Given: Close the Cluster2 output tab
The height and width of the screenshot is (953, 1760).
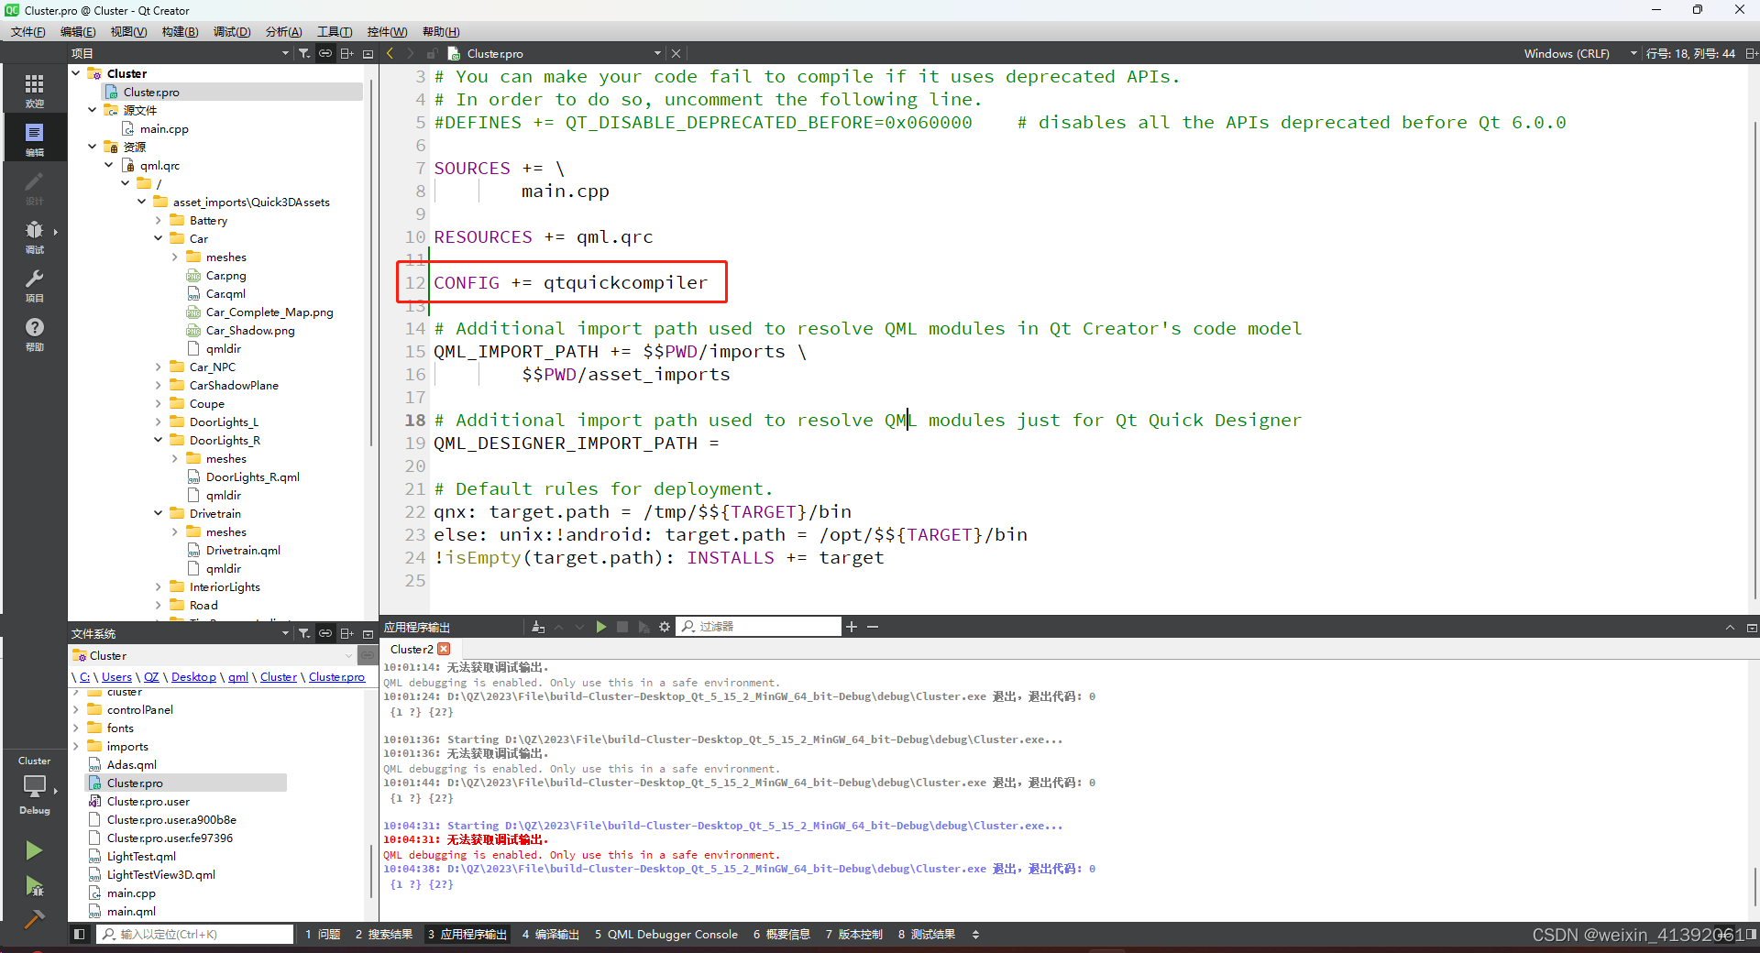Looking at the screenshot, I should [x=445, y=649].
